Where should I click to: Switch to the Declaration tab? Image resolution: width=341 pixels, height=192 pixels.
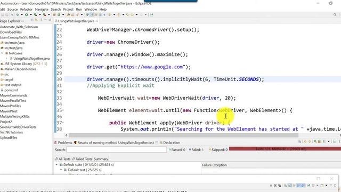(170, 142)
